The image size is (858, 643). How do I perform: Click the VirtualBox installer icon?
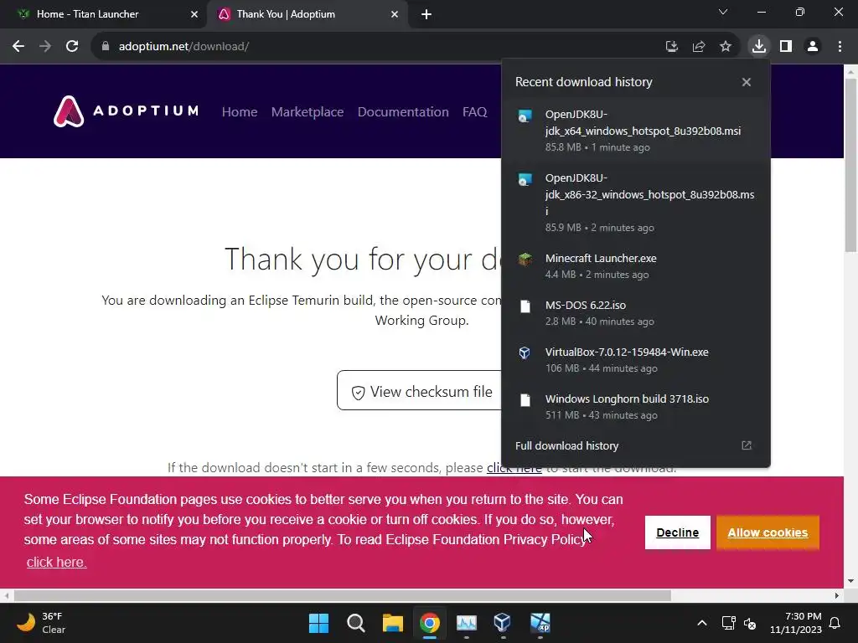(525, 352)
